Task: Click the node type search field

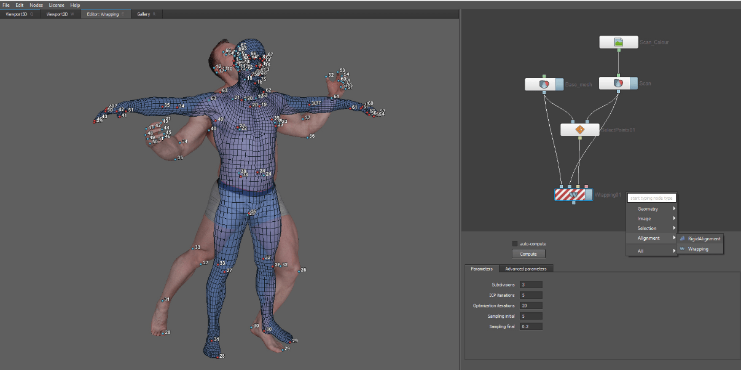Action: point(652,198)
